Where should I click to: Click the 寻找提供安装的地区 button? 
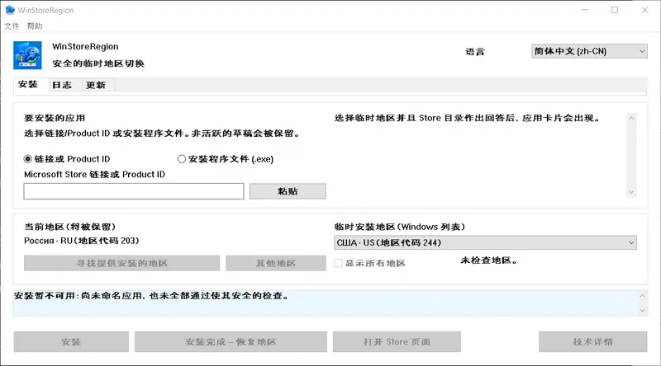click(121, 263)
